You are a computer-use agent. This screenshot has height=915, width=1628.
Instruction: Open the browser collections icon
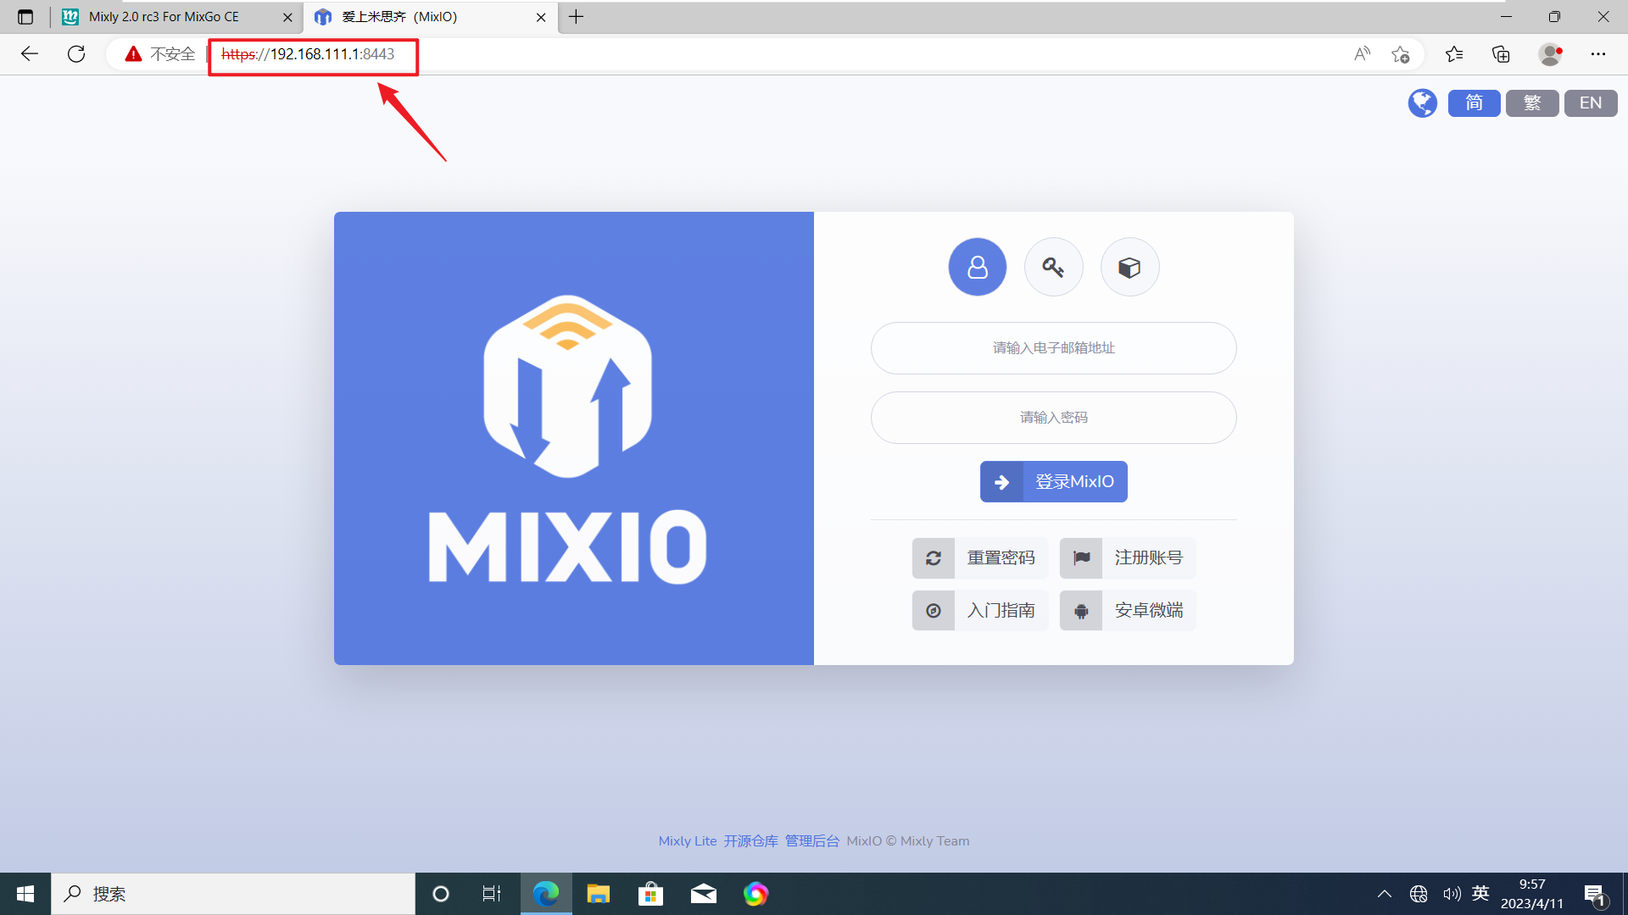coord(1501,54)
